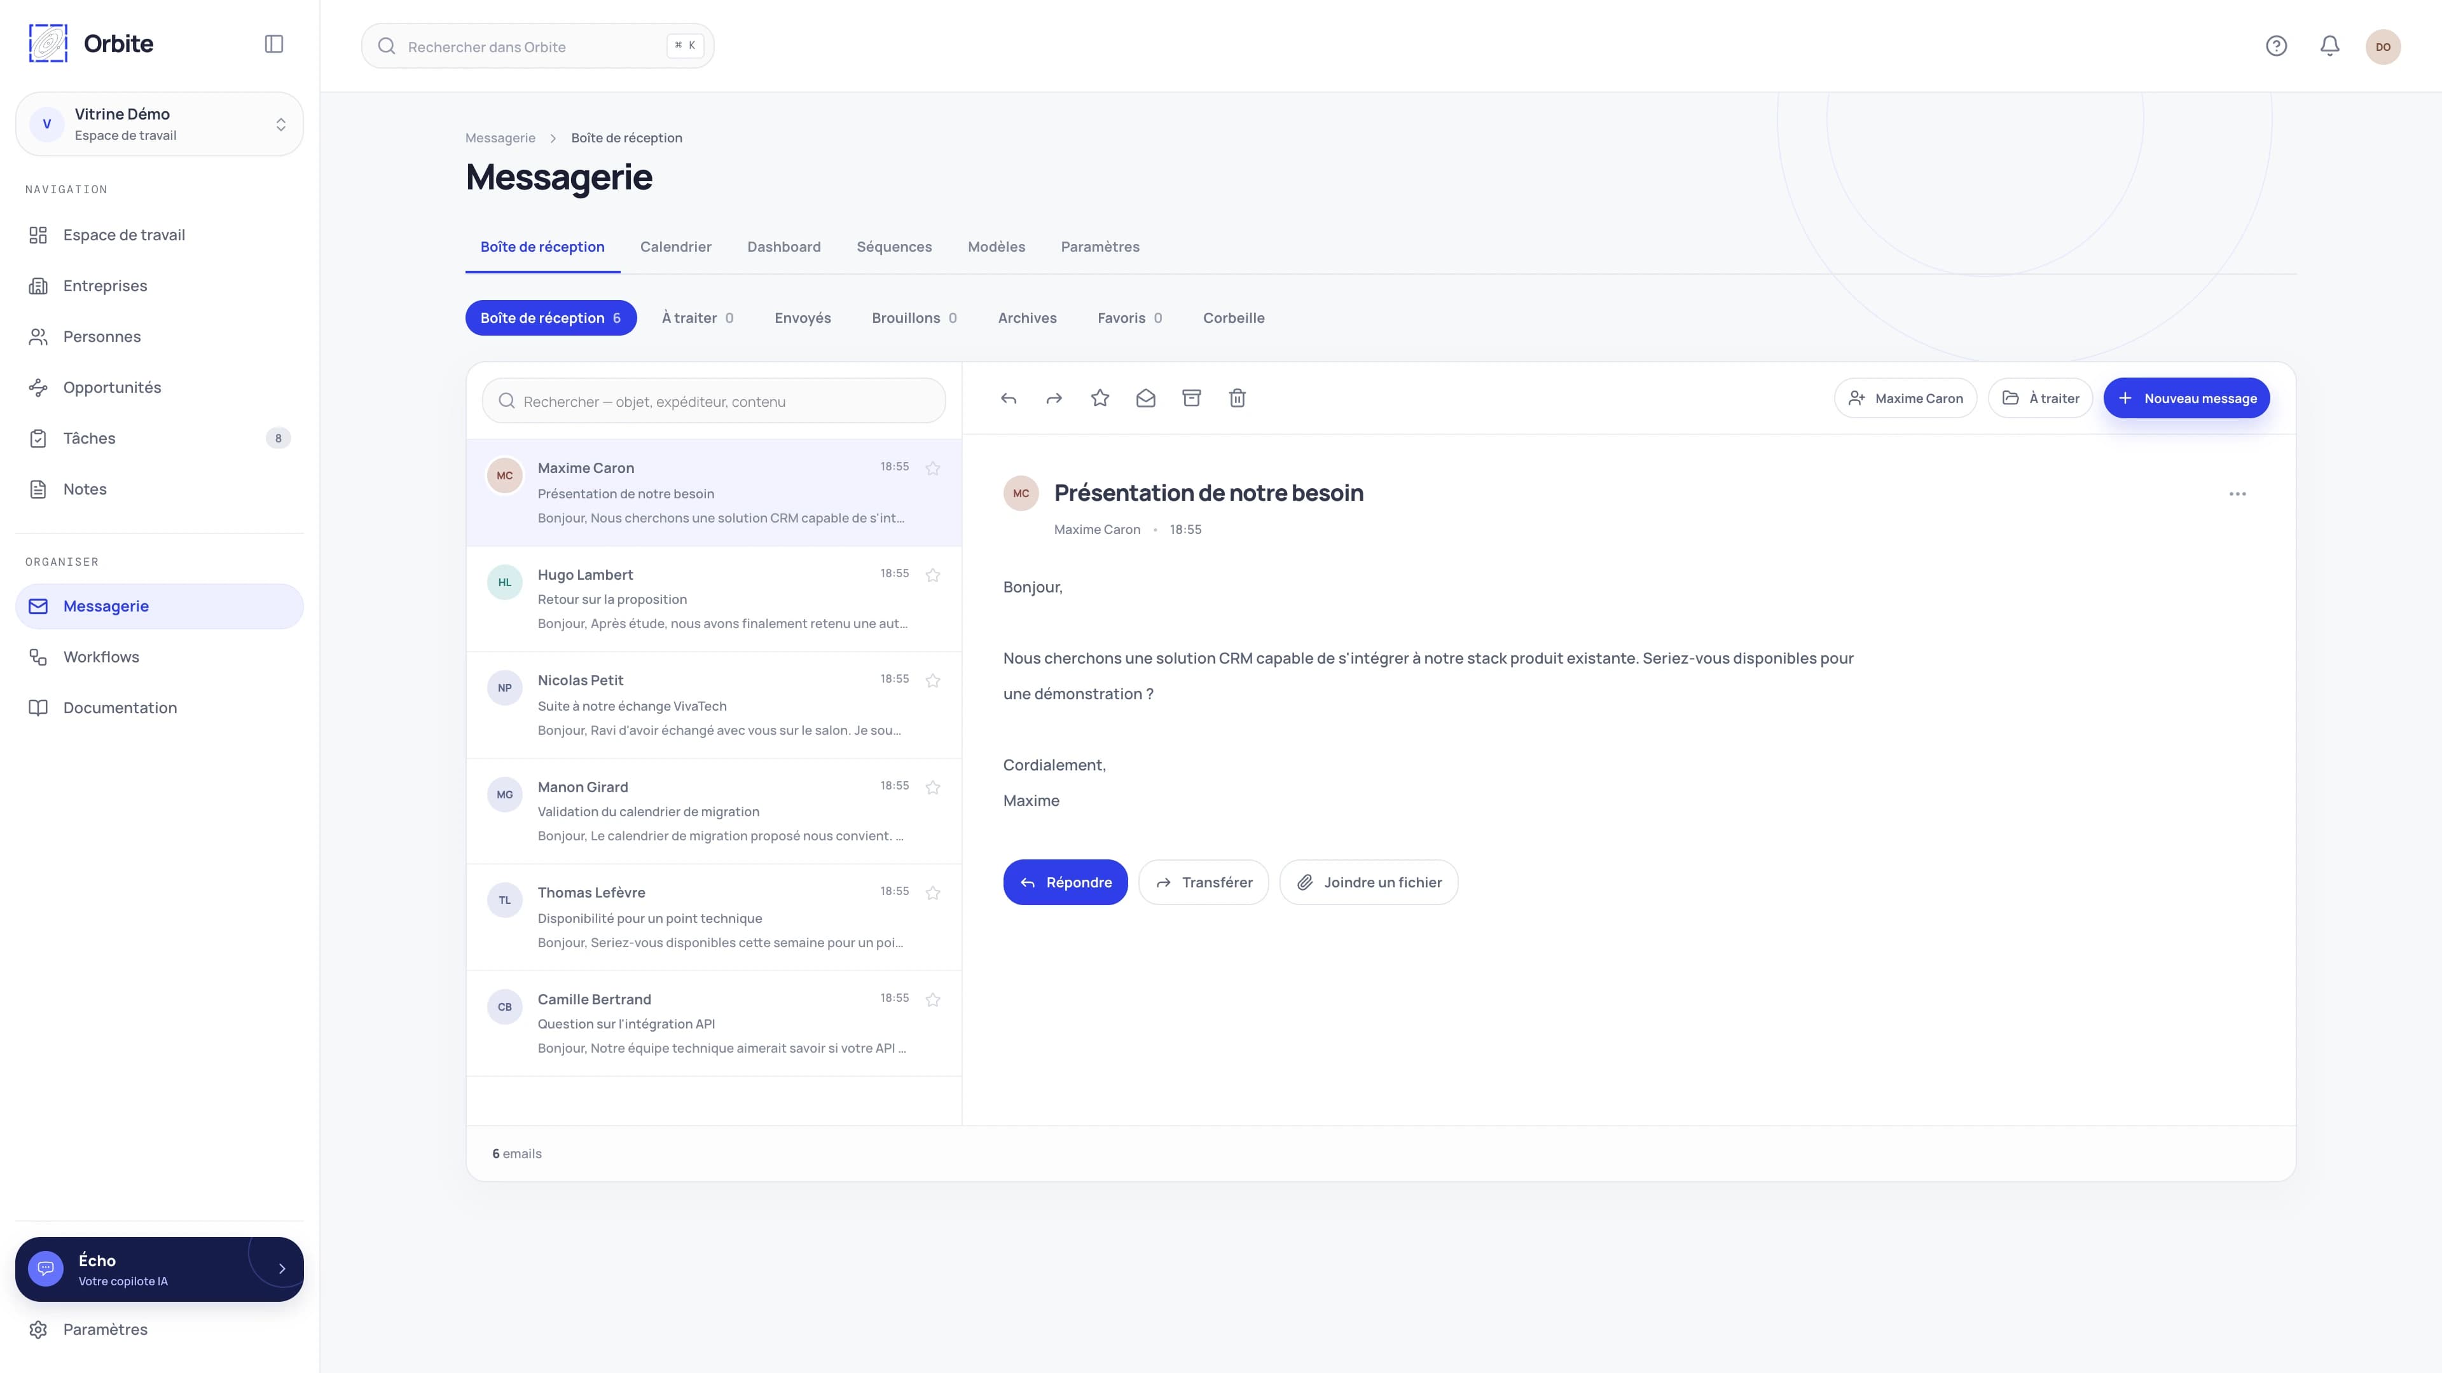2442x1373 pixels.
Task: Open notifications bell
Action: (2329, 46)
